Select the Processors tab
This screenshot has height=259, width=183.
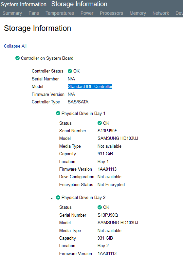(111, 13)
